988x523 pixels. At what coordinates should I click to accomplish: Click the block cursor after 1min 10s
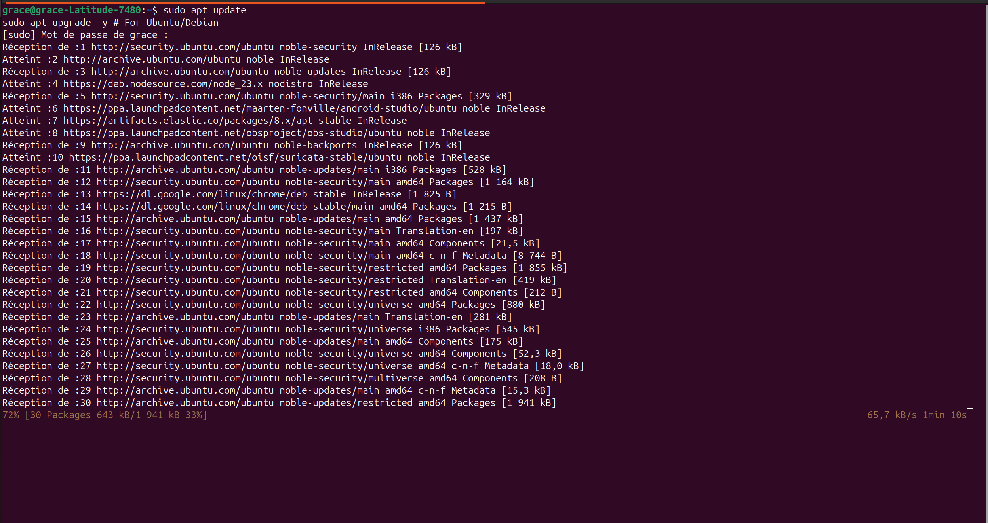[x=969, y=415]
